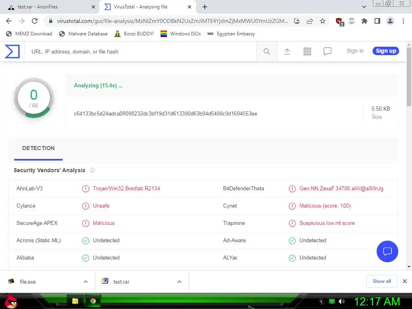Click the Chrome taskbar icon
412x309 pixels.
pyautogui.click(x=93, y=301)
